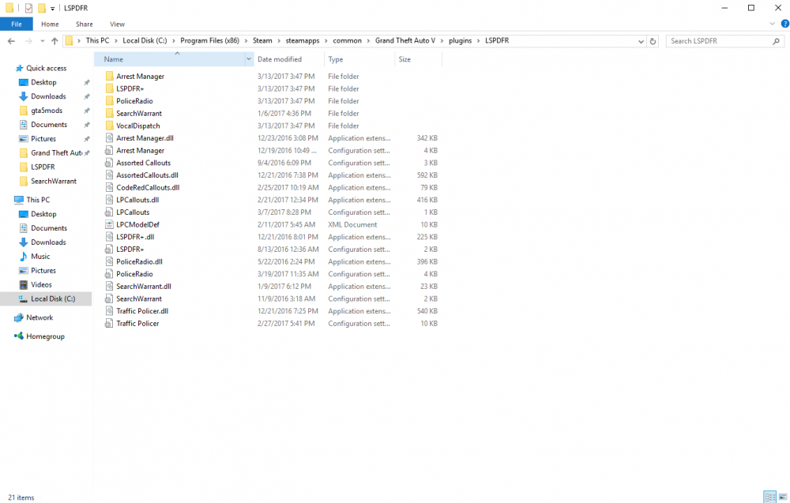
Task: Select the VocalDispatch folder icon
Action: [x=109, y=126]
